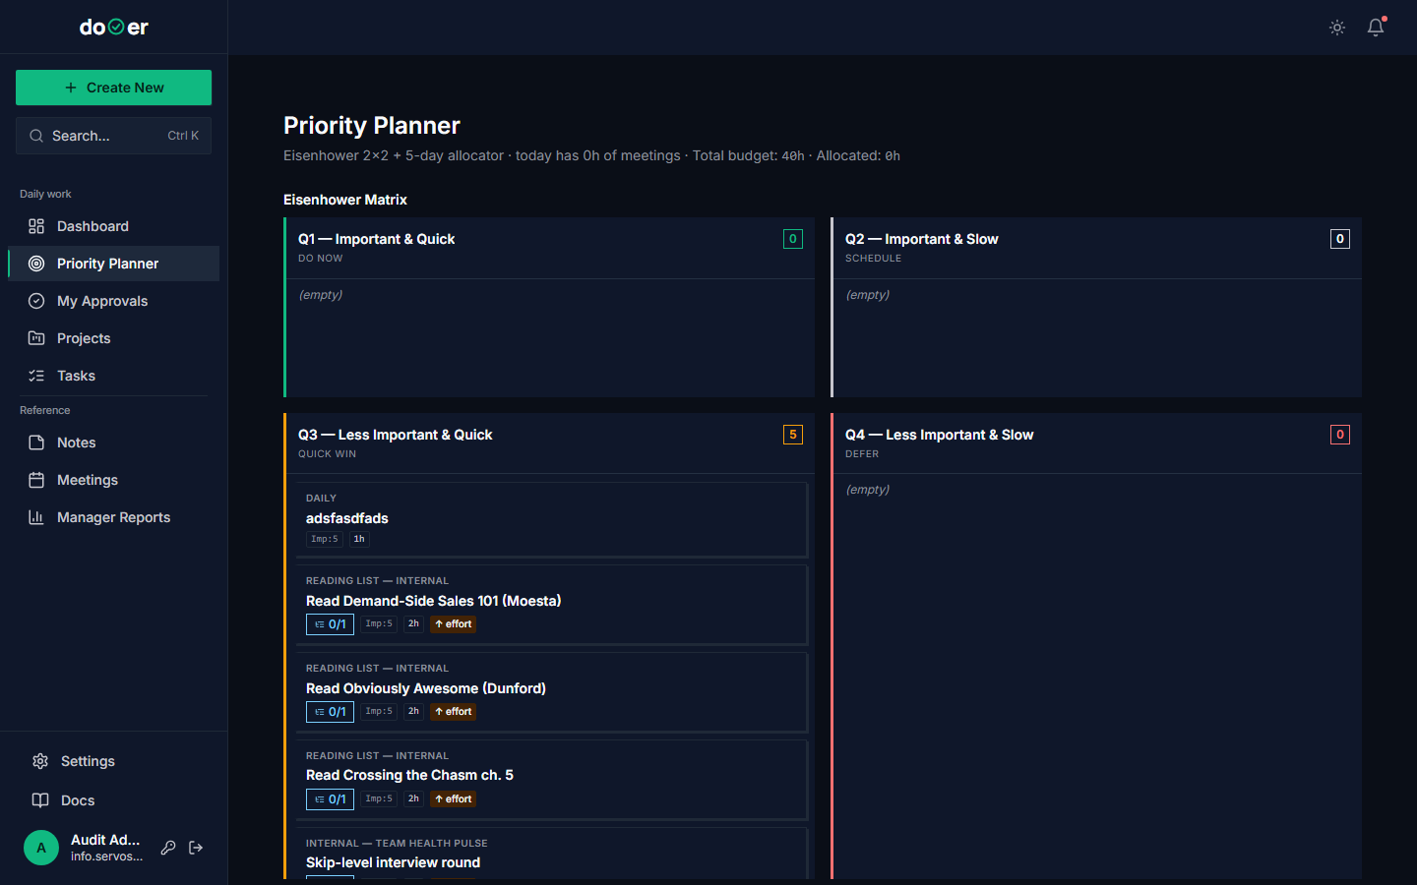Viewport: 1417px width, 885px height.
Task: Click the Projects icon in the sidebar
Action: [x=36, y=338]
